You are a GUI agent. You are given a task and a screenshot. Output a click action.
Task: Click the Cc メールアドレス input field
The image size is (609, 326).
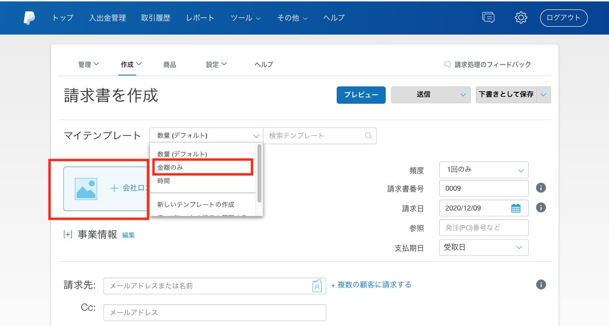pos(214,313)
